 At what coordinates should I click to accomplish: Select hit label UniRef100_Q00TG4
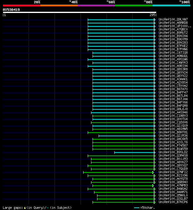pos(173,119)
